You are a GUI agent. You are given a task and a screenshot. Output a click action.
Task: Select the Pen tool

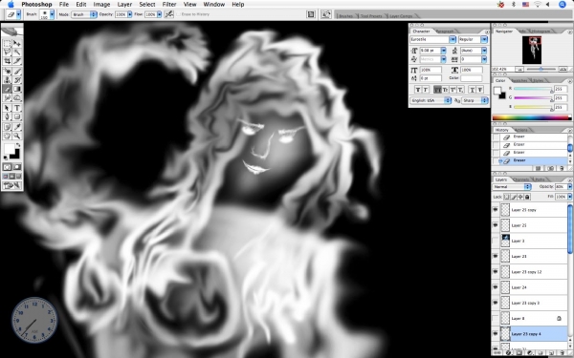[7, 116]
